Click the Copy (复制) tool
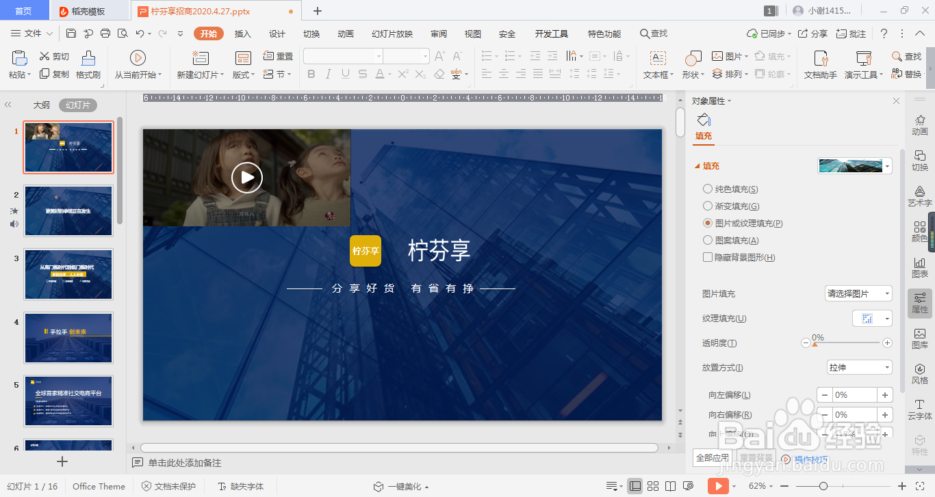Image resolution: width=935 pixels, height=497 pixels. (54, 74)
